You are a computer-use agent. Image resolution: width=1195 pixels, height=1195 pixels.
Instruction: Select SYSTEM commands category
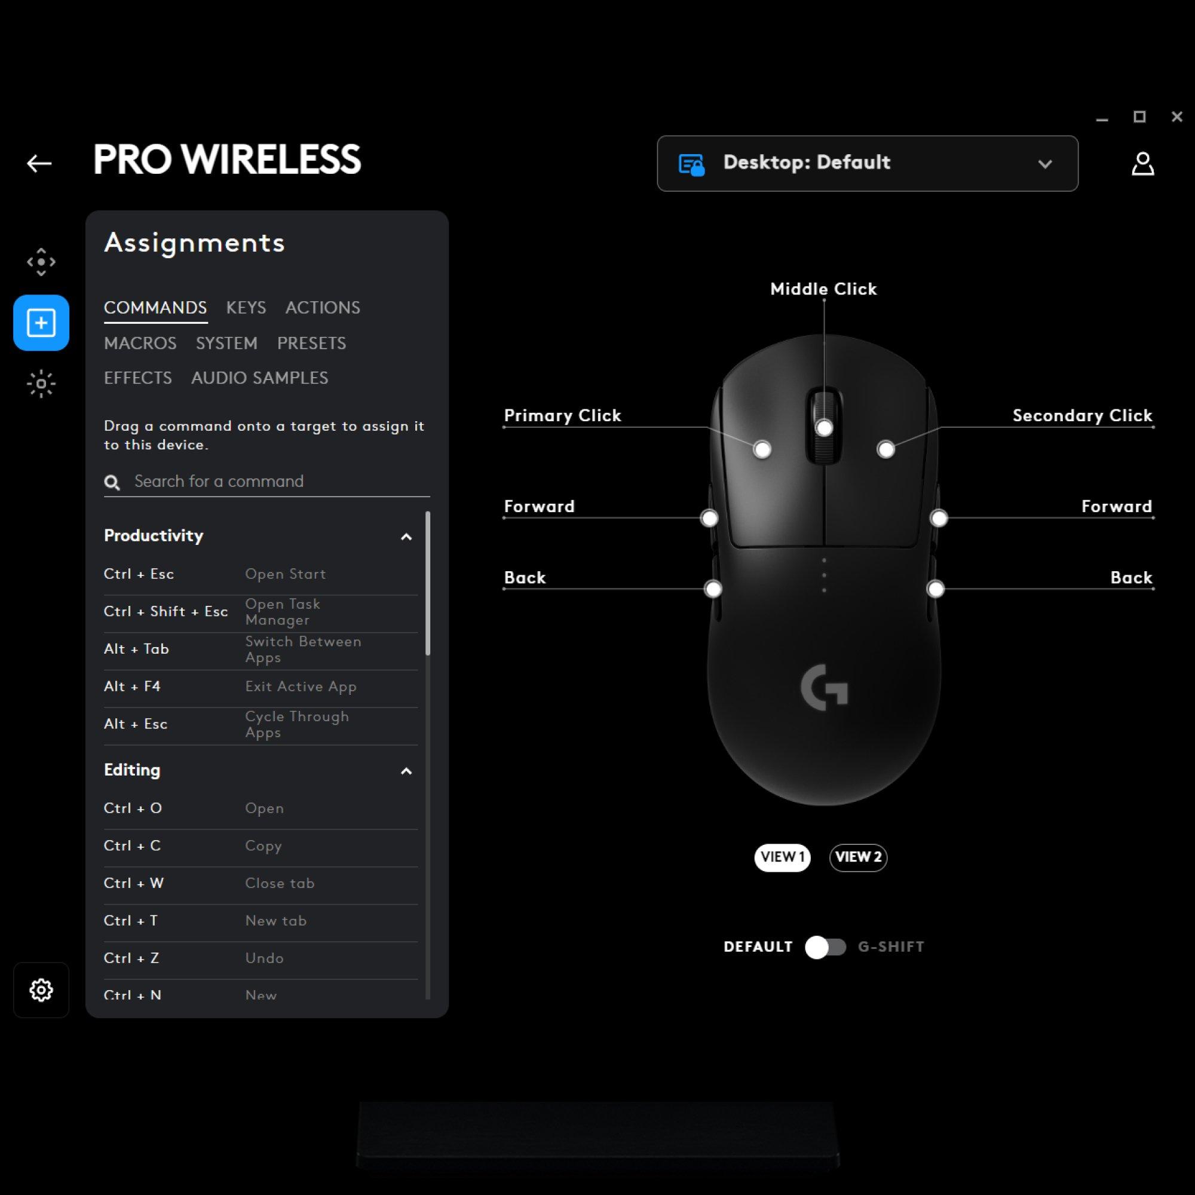(226, 342)
